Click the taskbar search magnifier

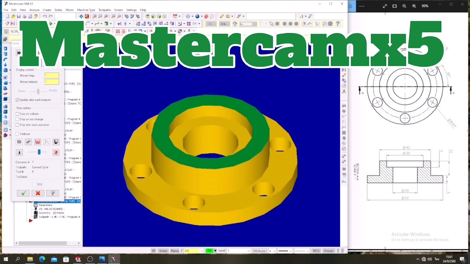click(x=18, y=259)
